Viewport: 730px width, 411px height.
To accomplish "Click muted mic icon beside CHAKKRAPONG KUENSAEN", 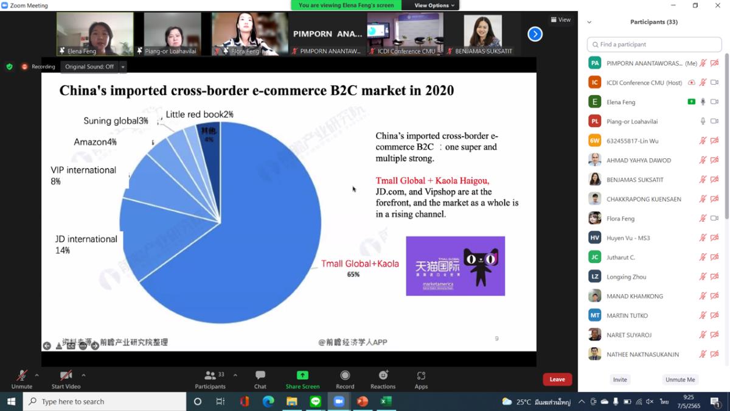I will point(703,199).
